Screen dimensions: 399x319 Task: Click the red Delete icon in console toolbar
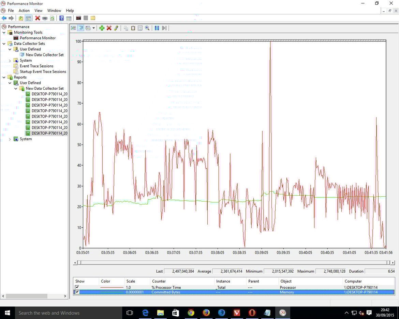[x=38, y=18]
